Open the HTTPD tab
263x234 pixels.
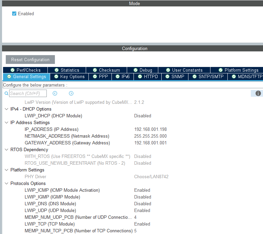[x=148, y=77]
